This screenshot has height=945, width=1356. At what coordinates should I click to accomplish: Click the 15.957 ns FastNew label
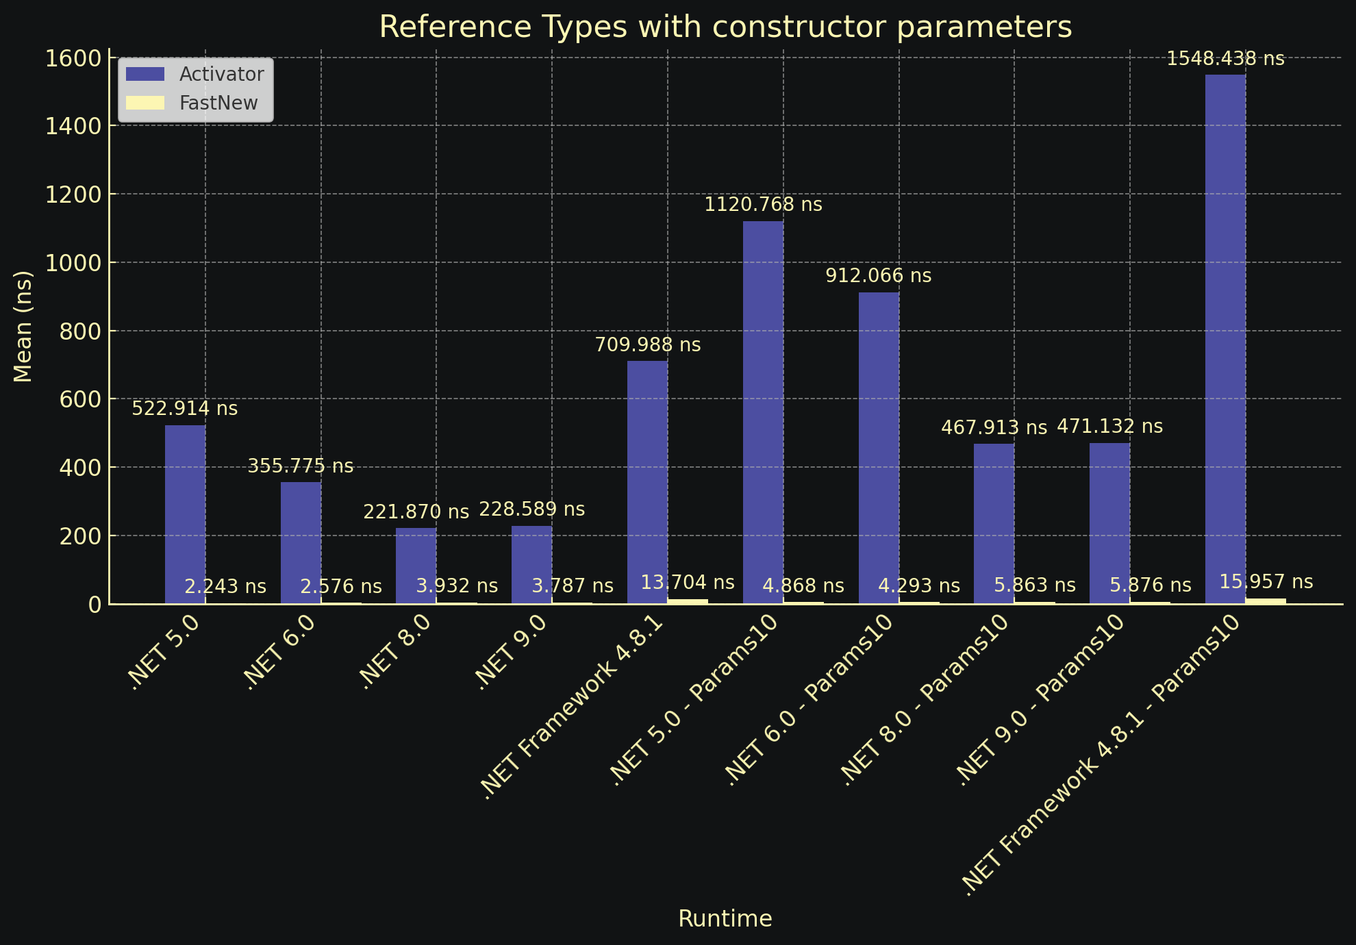click(1266, 582)
